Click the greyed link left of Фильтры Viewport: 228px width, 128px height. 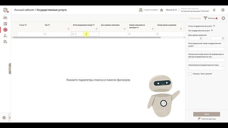pyautogui.click(x=195, y=18)
